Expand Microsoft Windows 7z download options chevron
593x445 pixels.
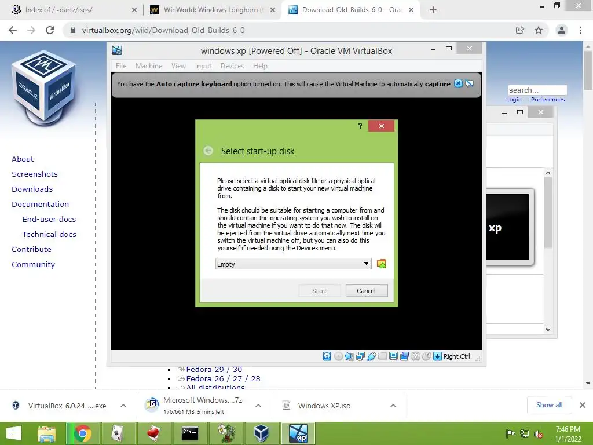point(258,406)
